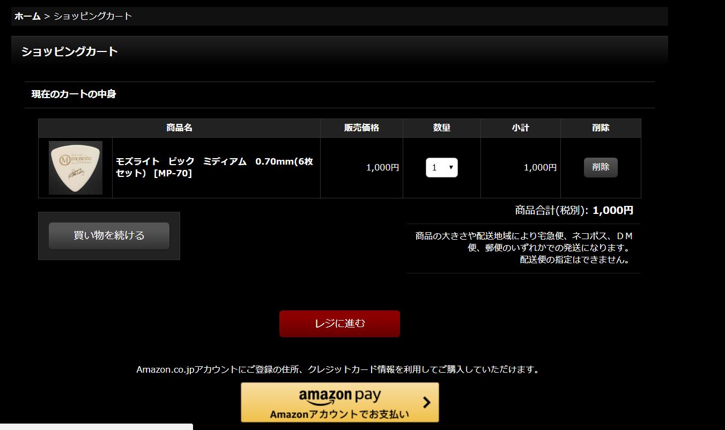Click the arrow chevron on the amazon pay button
The image size is (725, 430).
(x=426, y=403)
